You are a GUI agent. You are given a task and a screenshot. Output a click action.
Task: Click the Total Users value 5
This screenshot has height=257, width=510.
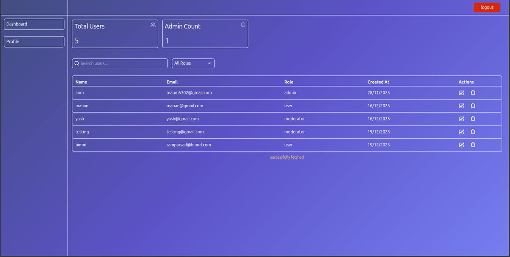point(76,41)
